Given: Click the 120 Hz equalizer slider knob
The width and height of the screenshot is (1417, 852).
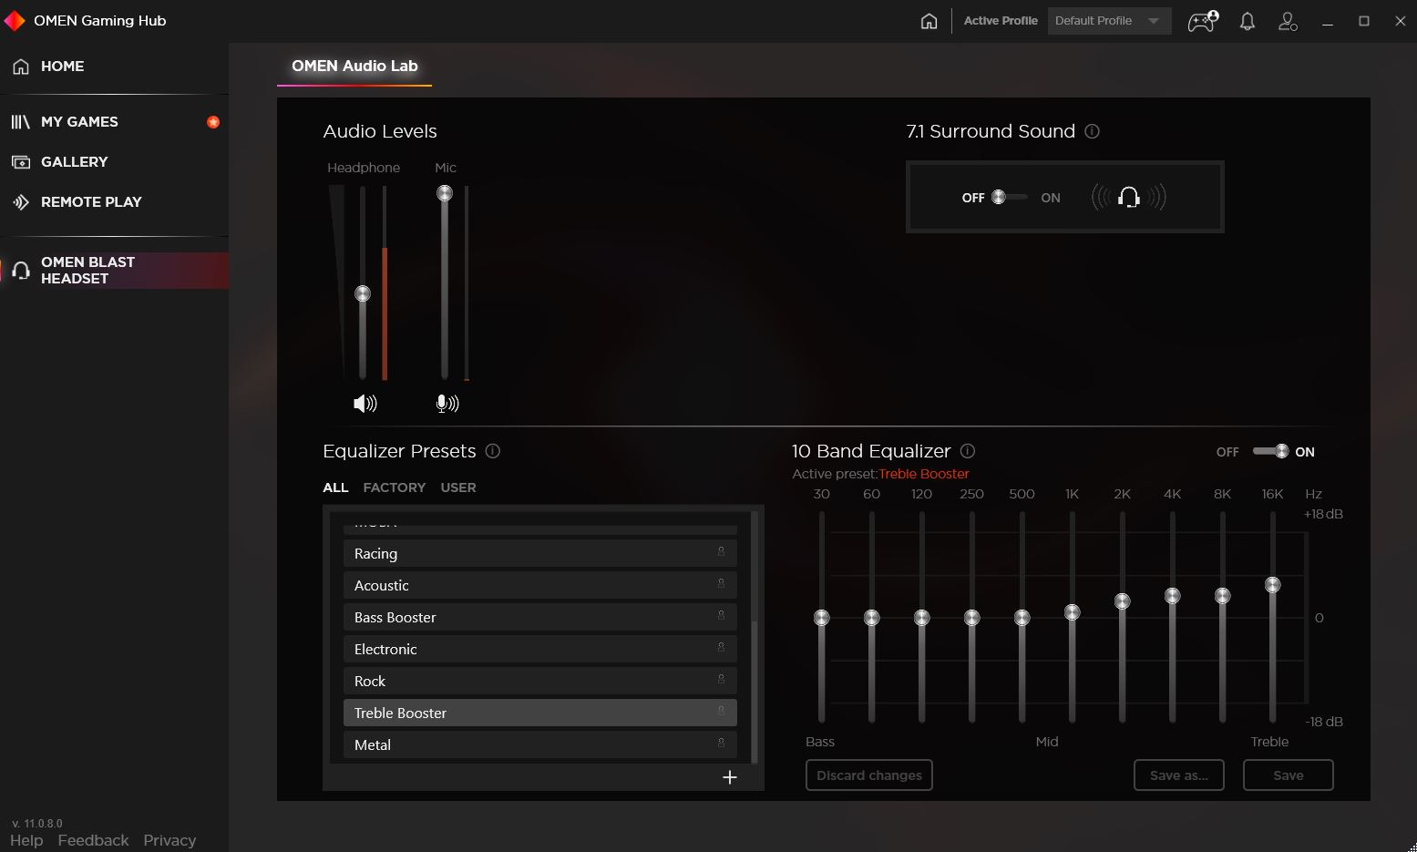Looking at the screenshot, I should (x=922, y=618).
